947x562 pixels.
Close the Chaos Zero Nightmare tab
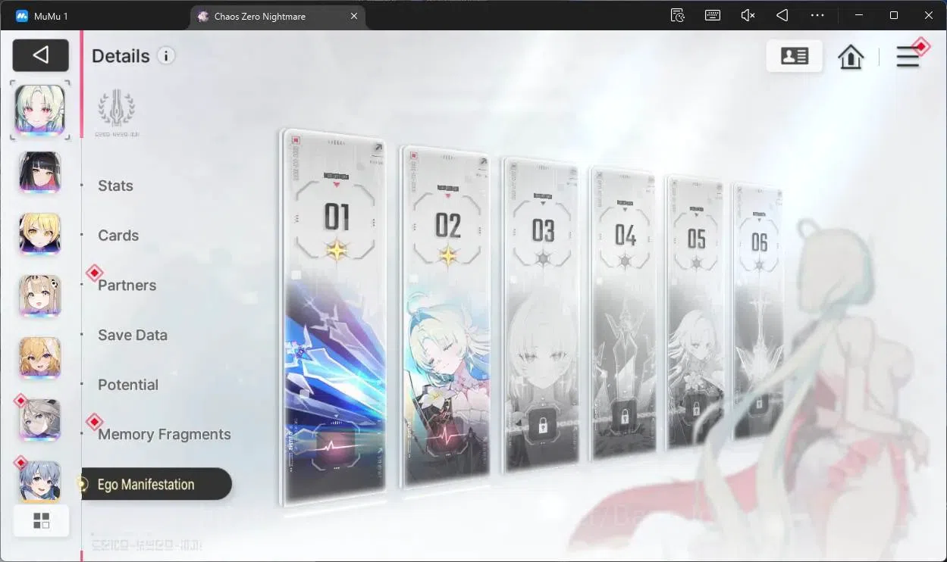coord(354,16)
